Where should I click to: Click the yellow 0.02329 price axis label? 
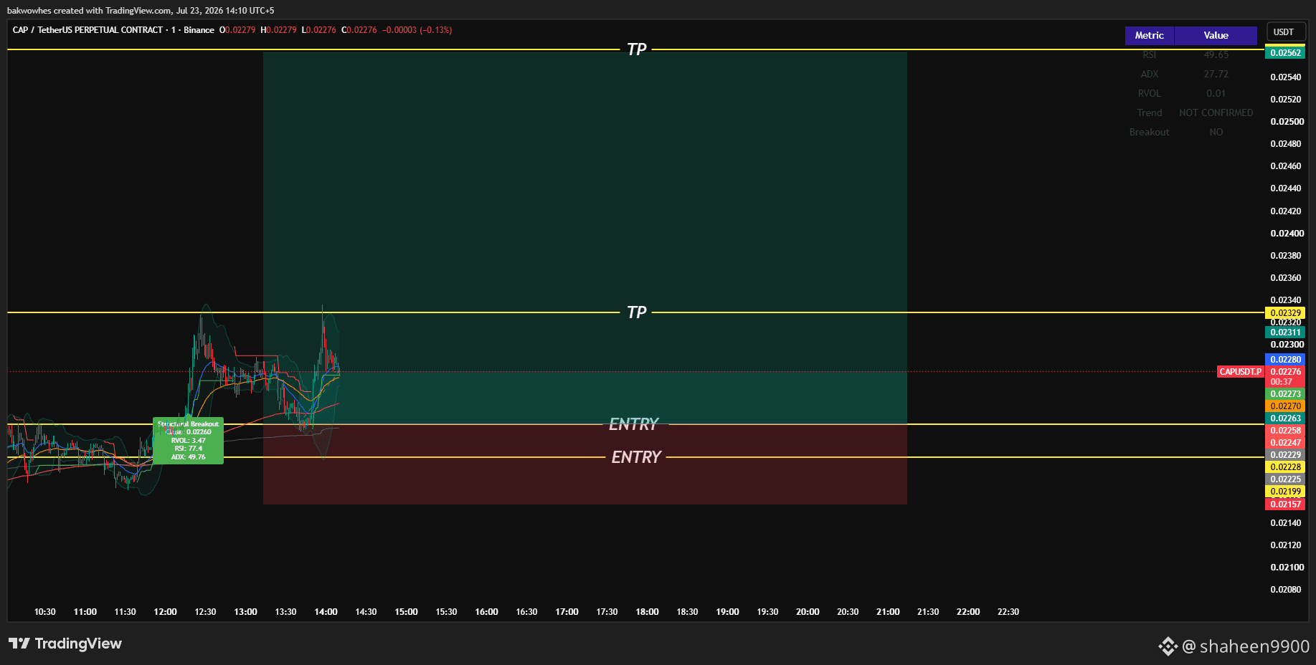(x=1285, y=313)
